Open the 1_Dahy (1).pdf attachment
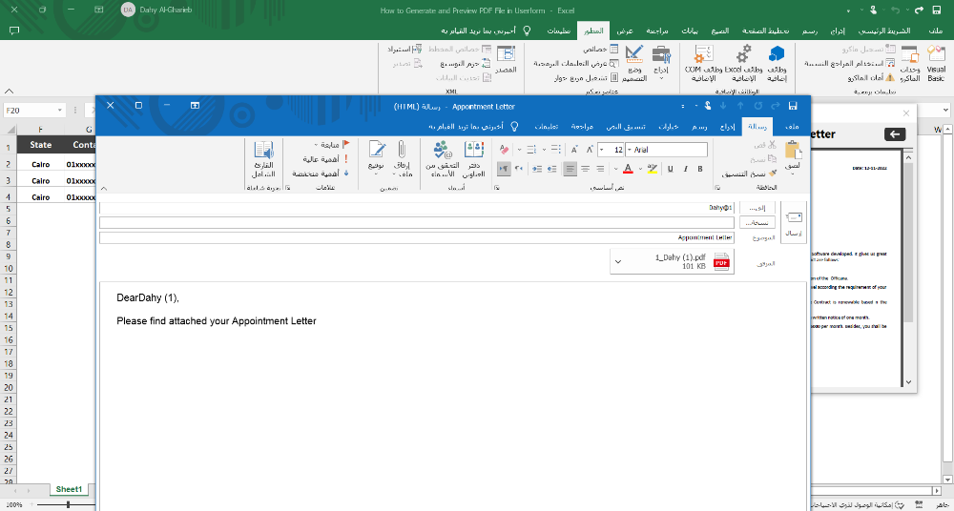The image size is (954, 511). click(672, 261)
